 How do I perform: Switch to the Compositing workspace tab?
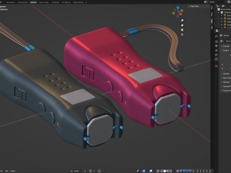23,2
